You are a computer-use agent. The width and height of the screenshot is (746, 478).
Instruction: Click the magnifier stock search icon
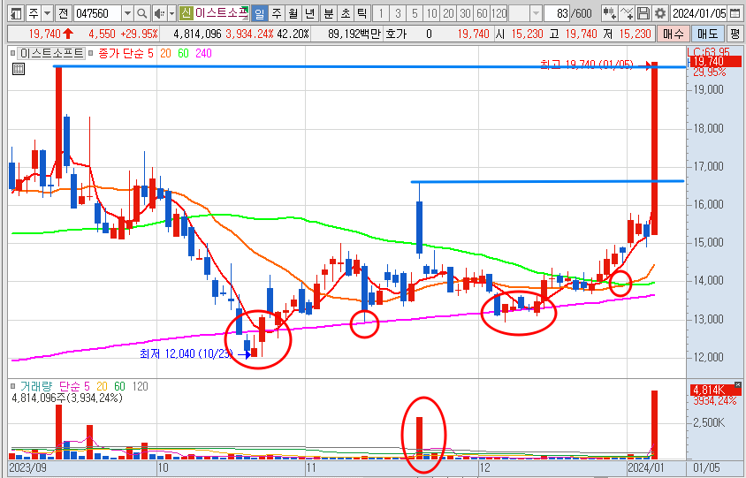[x=141, y=13]
